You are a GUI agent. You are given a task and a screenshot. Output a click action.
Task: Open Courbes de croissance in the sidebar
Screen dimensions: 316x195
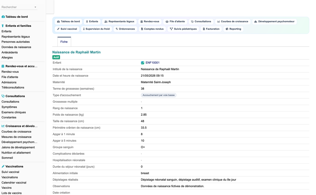click(x=16, y=131)
